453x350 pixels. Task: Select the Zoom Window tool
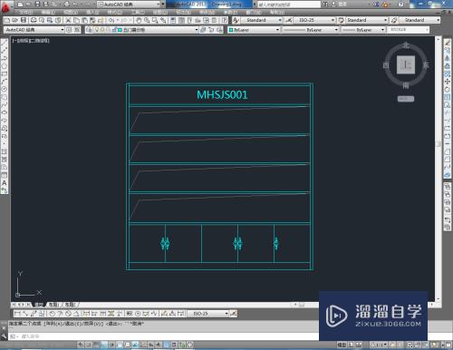click(155, 20)
